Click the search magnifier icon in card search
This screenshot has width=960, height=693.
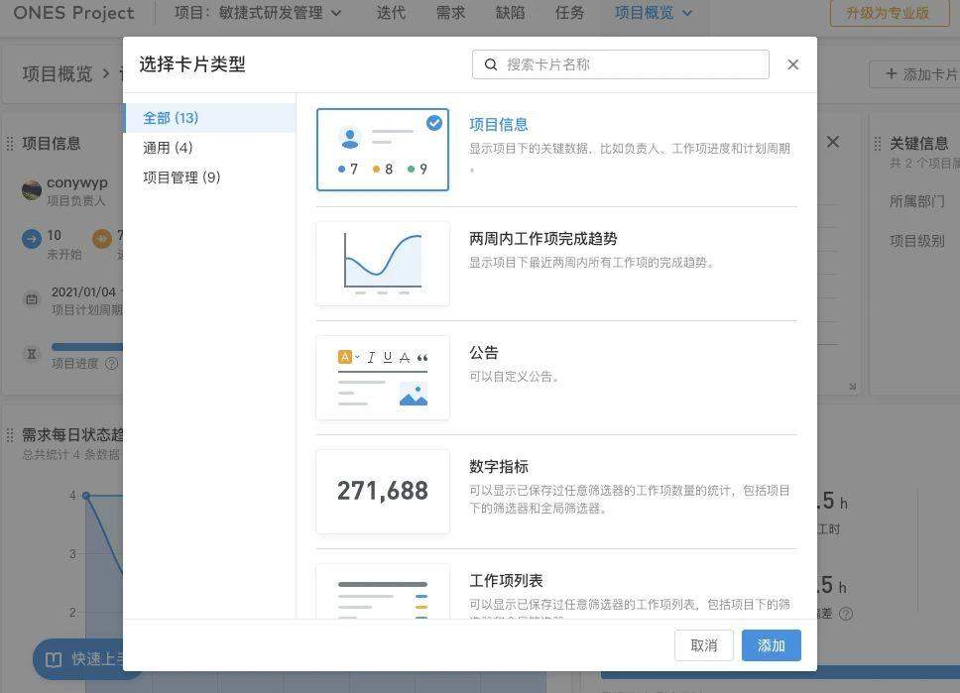(x=490, y=64)
